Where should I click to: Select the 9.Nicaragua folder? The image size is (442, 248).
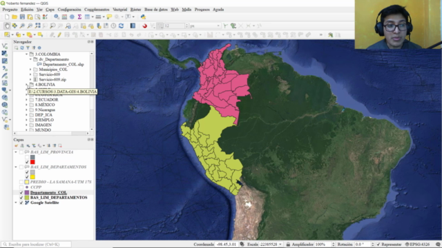[x=45, y=110]
